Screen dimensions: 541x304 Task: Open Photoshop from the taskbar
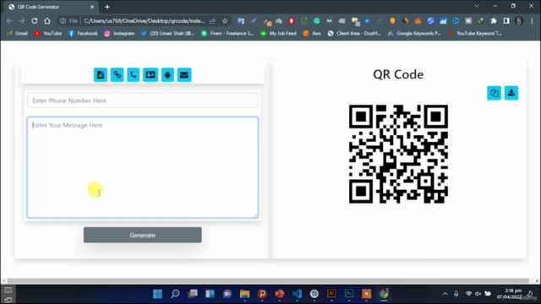coord(349,294)
